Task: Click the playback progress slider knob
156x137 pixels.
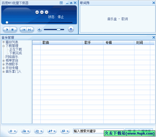Action: (x=7, y=22)
